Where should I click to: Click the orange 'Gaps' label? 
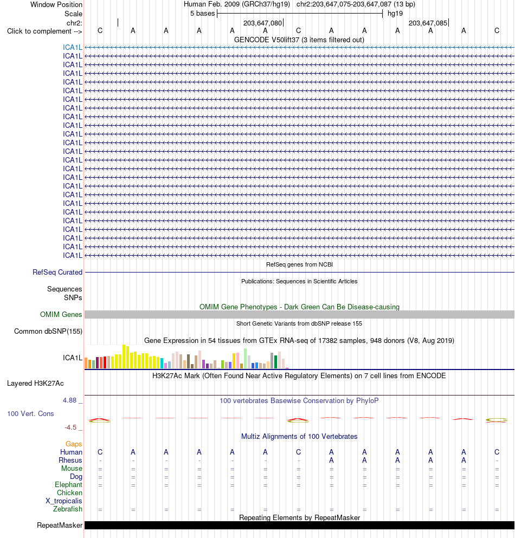click(74, 444)
